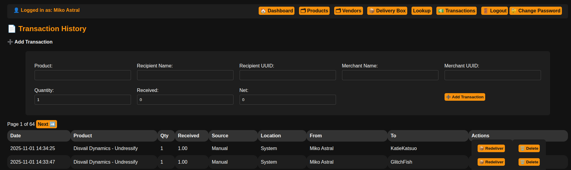Click the Recipient Name text box
Screen dimensions: 571x170
[185, 75]
